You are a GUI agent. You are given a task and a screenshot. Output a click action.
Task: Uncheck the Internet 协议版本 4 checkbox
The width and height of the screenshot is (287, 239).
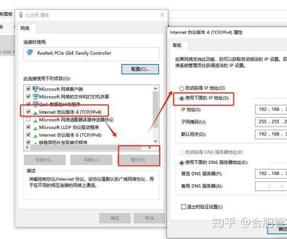(x=28, y=111)
